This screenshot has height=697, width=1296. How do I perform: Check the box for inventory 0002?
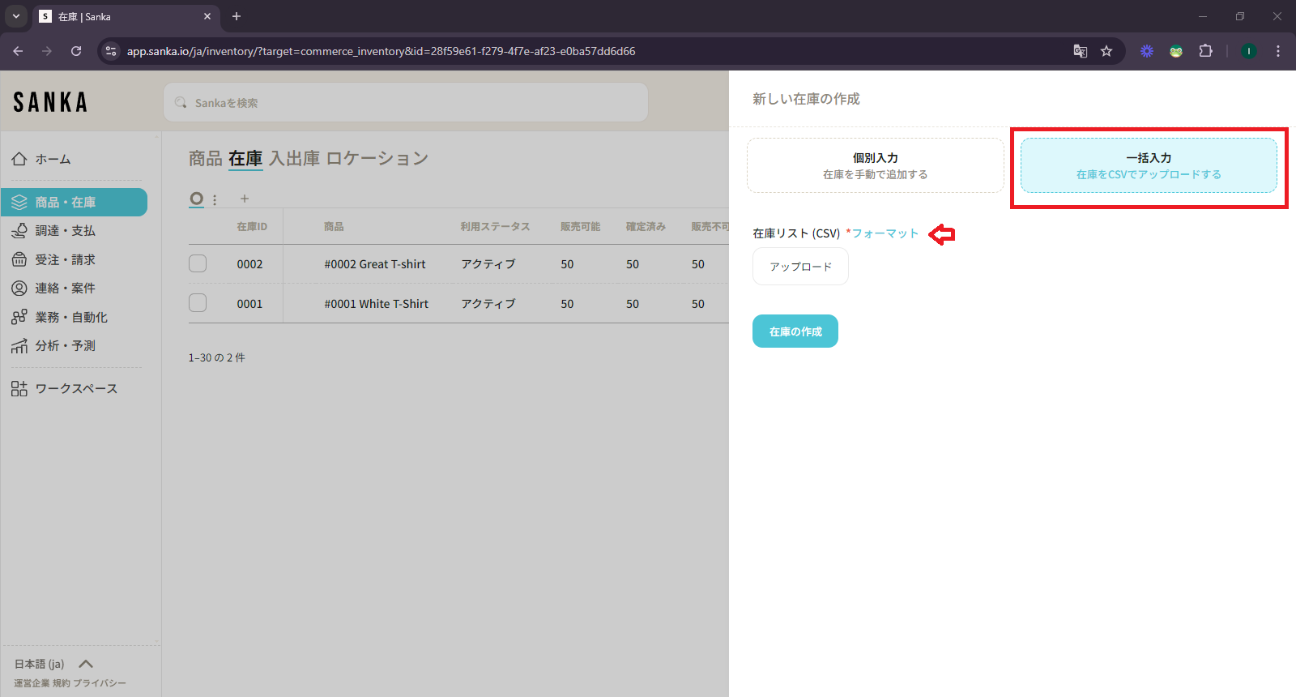pos(198,263)
